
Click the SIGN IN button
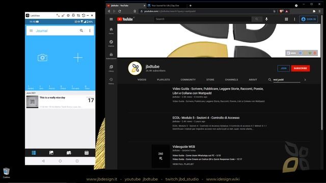point(309,19)
